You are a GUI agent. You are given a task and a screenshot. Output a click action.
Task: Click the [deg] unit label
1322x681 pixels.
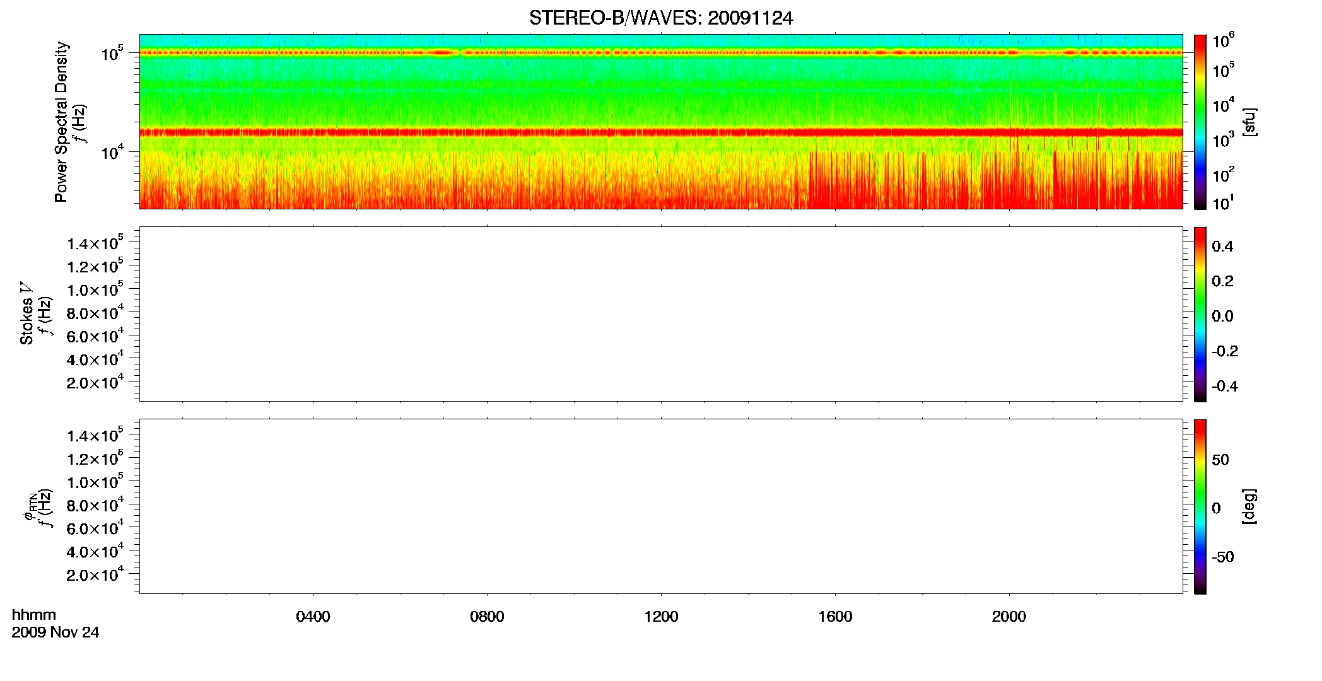[1249, 506]
